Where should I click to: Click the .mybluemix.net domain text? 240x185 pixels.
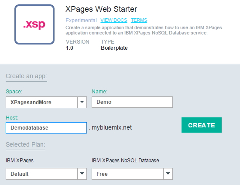[x=110, y=127]
